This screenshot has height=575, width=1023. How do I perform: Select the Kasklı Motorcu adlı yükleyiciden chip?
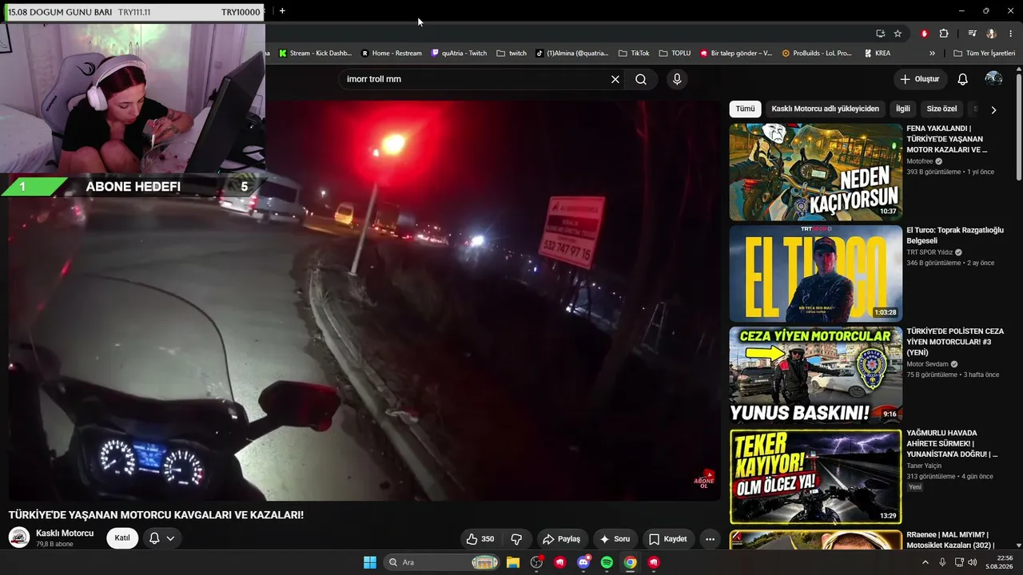coord(825,109)
